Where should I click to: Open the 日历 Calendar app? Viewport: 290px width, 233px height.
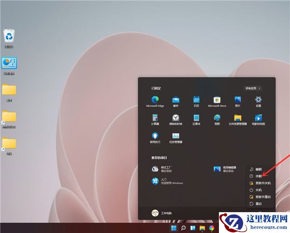196,101
